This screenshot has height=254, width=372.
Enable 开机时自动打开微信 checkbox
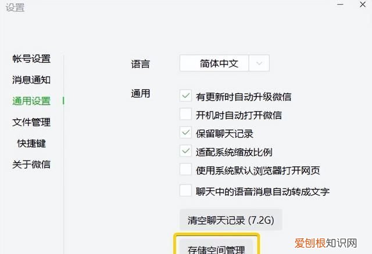pyautogui.click(x=185, y=115)
